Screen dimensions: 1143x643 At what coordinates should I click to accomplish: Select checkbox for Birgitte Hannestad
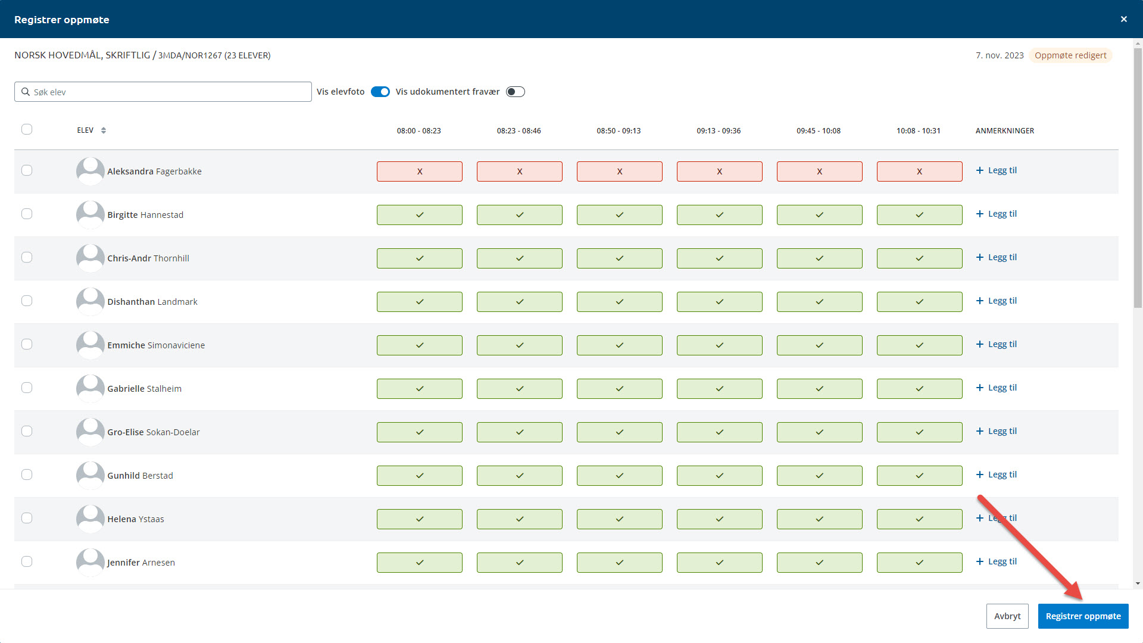[x=27, y=214]
